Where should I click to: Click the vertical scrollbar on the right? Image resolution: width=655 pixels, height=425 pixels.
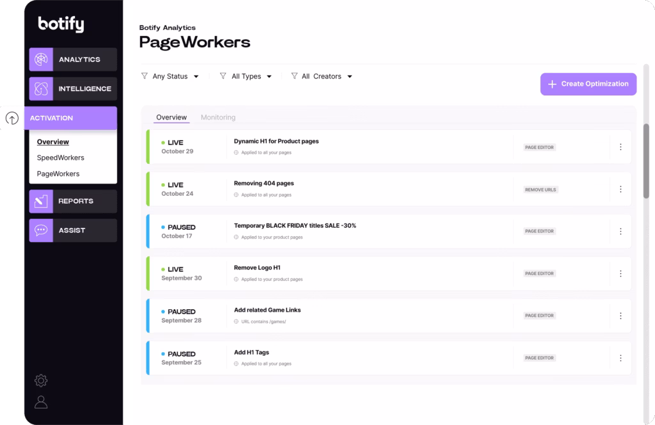[x=645, y=160]
